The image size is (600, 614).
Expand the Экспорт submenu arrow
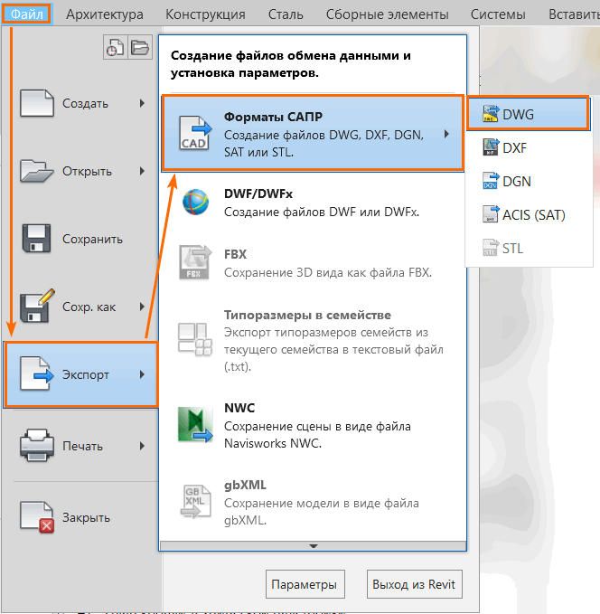[142, 374]
